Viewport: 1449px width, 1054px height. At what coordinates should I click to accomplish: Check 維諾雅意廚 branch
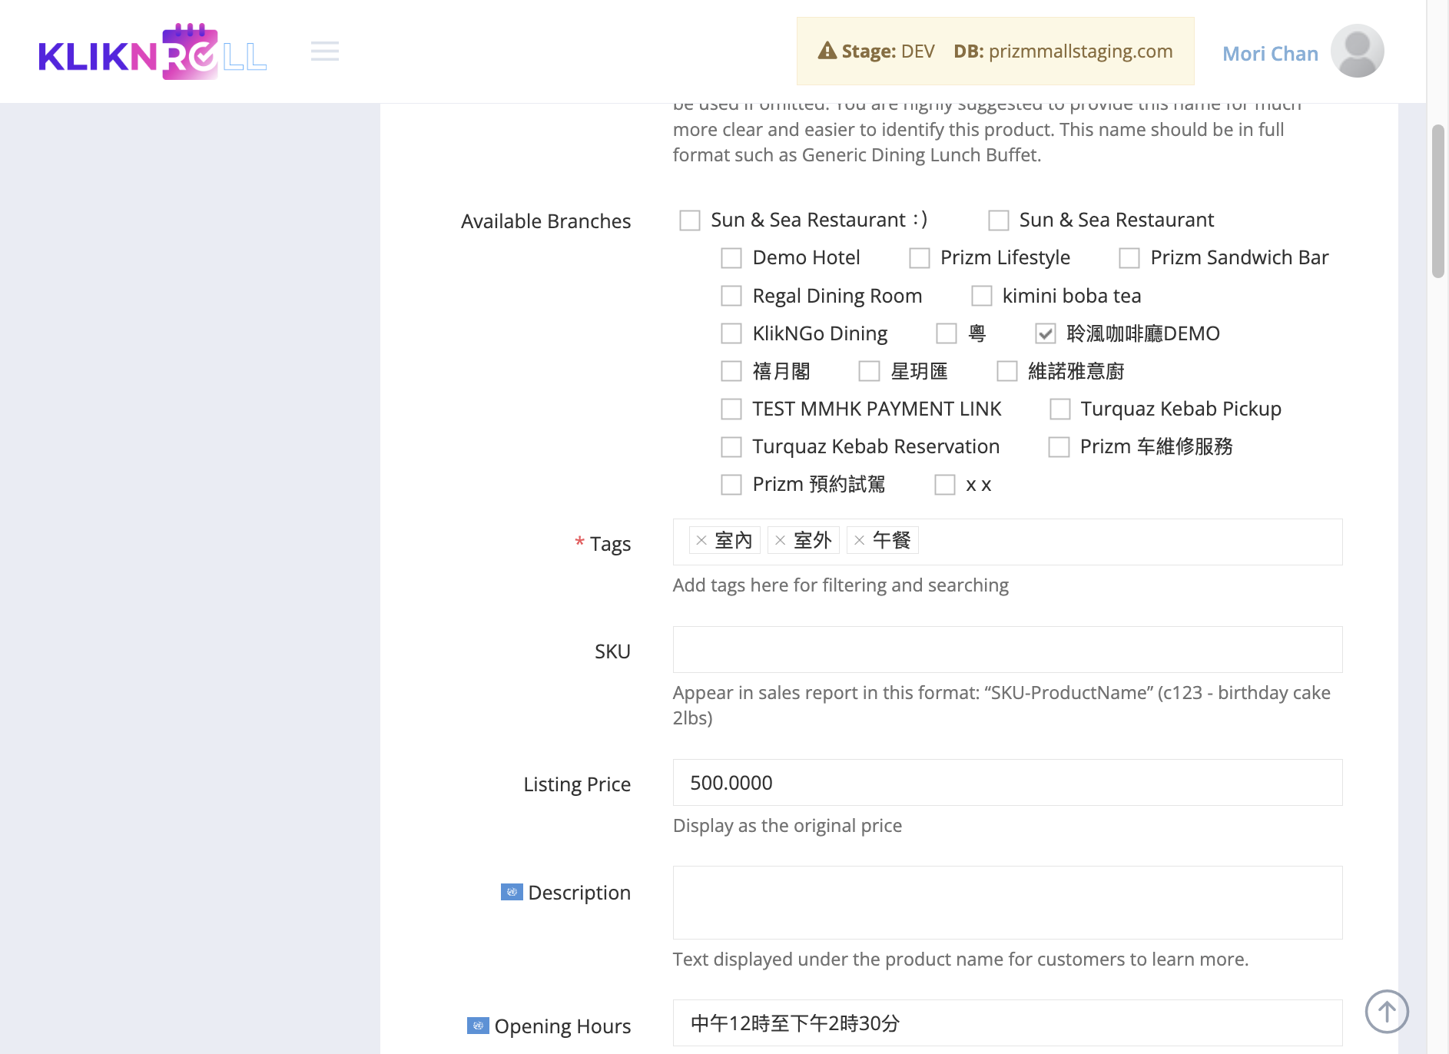[x=1007, y=371]
